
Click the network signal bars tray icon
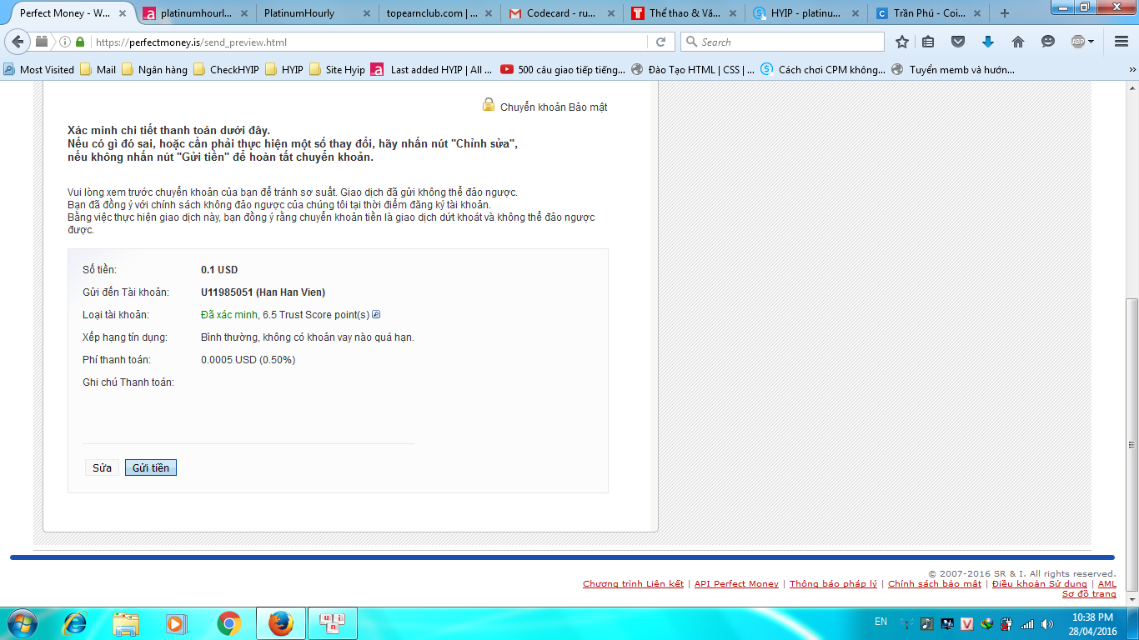pos(1027,623)
